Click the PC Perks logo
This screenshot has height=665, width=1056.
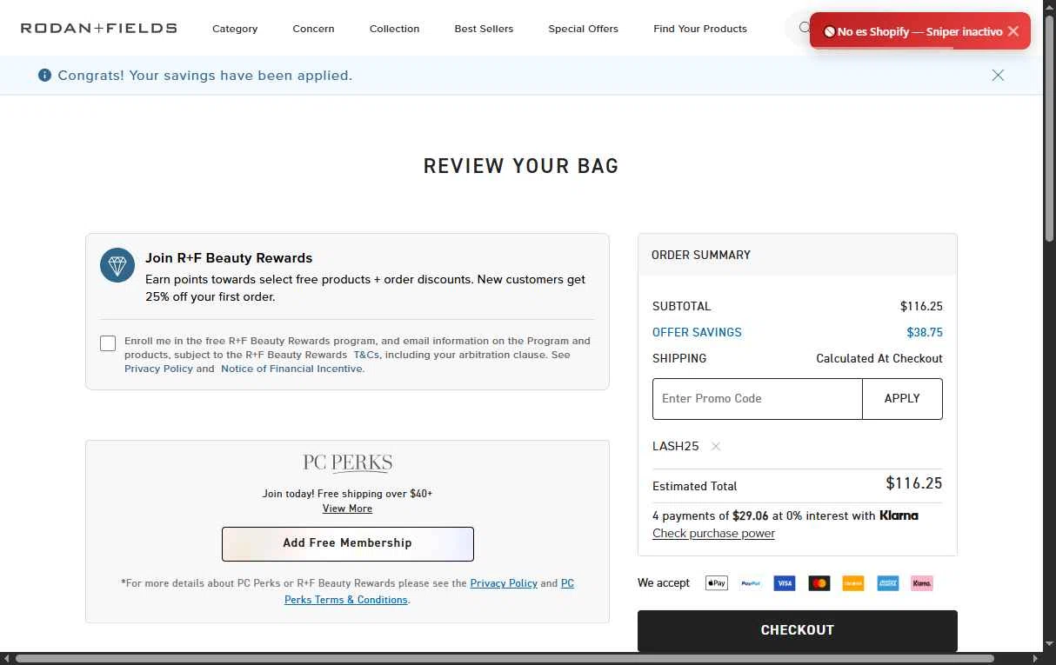point(347,462)
